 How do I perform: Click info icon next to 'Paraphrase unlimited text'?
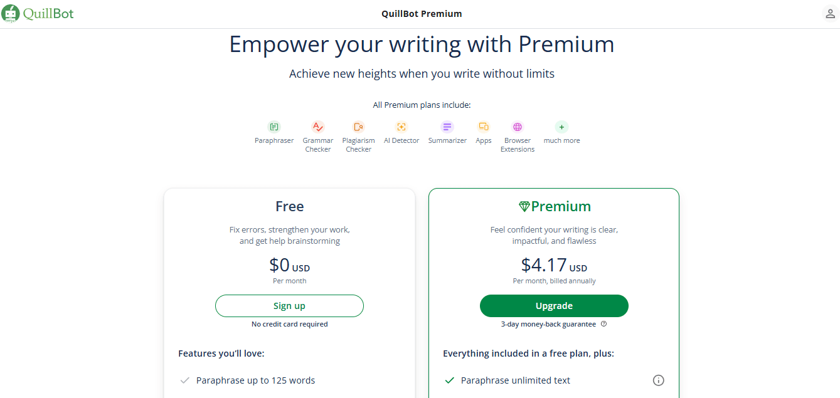point(658,380)
